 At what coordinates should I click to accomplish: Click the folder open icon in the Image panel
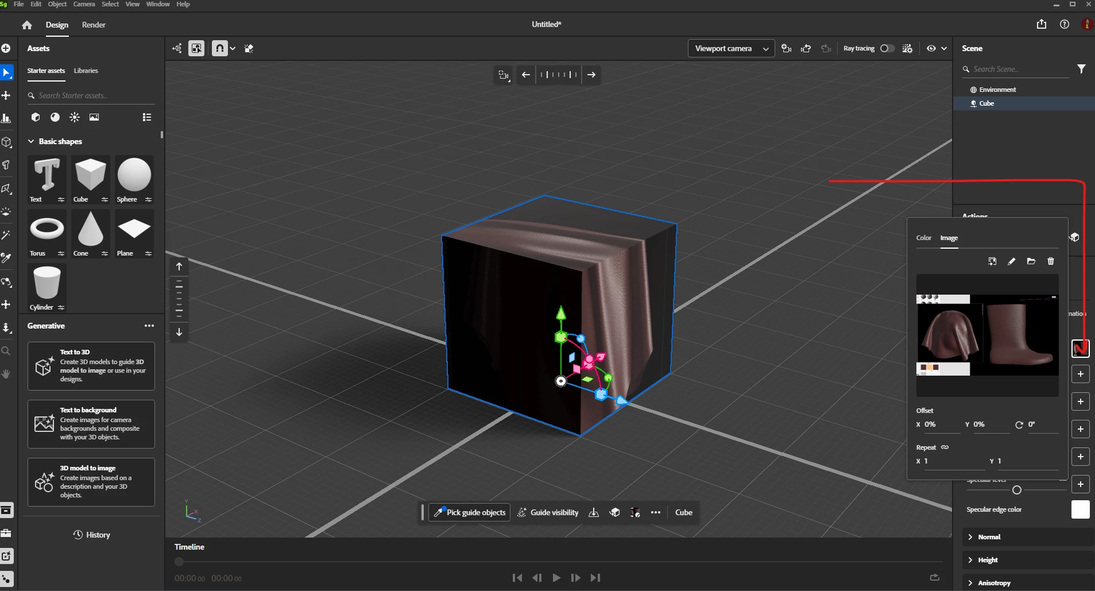(1031, 261)
